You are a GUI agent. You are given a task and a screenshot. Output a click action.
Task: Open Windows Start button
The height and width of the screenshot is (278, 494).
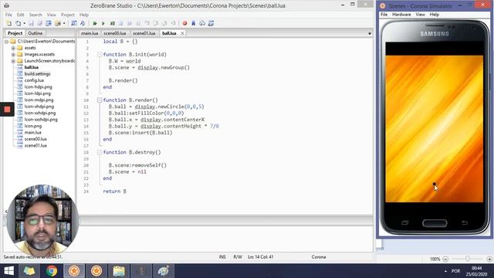8,271
